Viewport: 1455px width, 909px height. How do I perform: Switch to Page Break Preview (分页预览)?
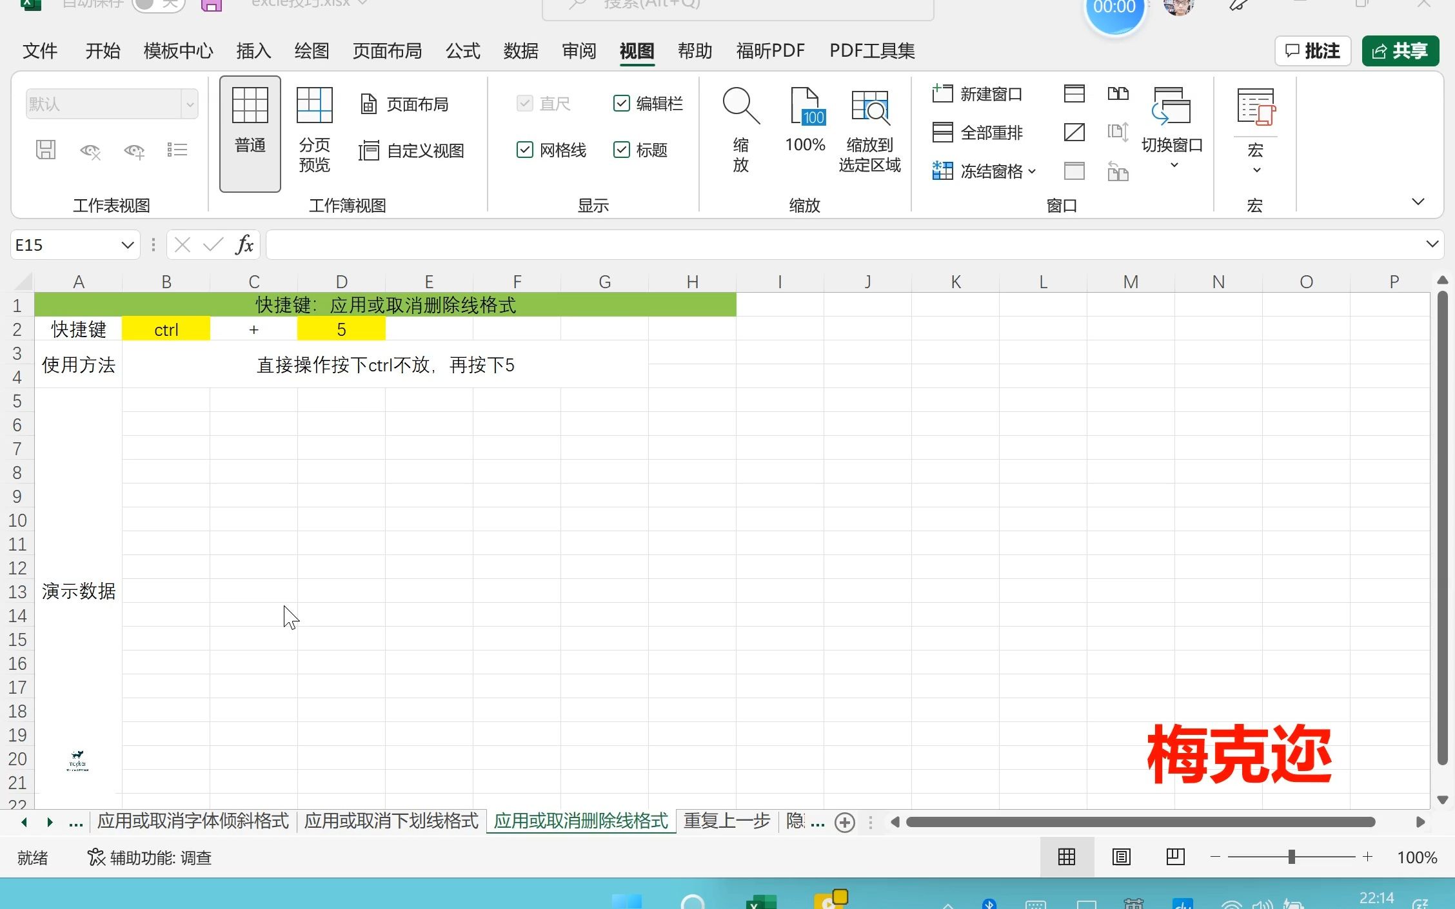[314, 132]
